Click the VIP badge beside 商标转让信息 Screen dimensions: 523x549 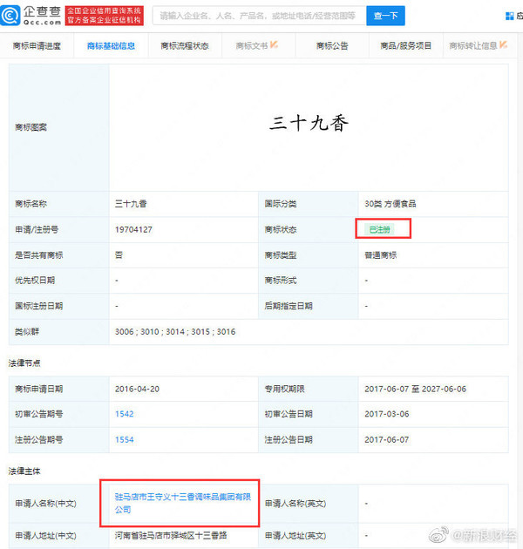coord(503,44)
